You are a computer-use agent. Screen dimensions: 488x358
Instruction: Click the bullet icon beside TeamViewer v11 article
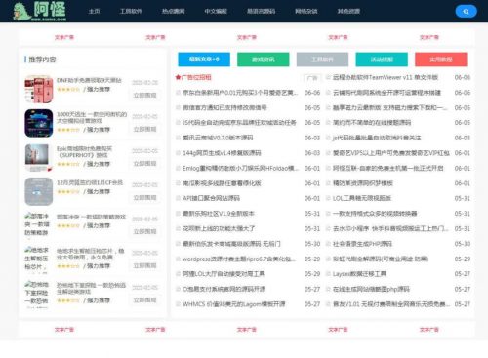pyautogui.click(x=328, y=77)
